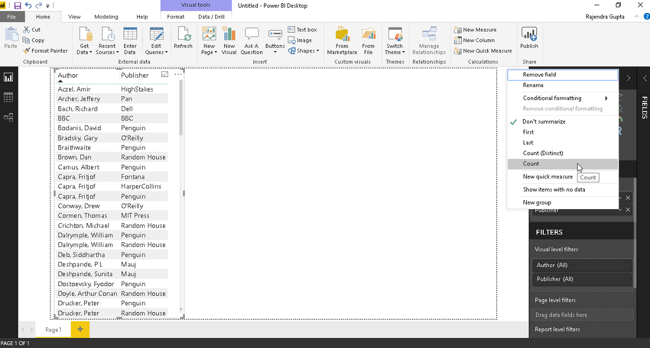Viewport: 650px width, 348px height.
Task: Add a new page with plus button
Action: [80, 330]
